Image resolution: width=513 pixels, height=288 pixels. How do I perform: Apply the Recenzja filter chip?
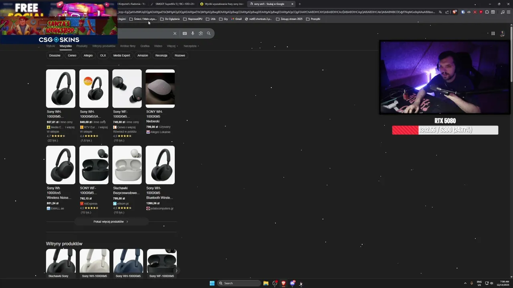[161, 56]
